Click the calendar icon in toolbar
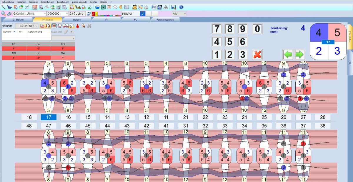353x182 pixels. click(109, 7)
